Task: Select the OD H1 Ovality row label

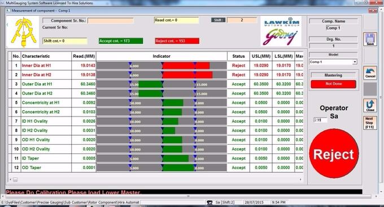Action: click(x=36, y=140)
